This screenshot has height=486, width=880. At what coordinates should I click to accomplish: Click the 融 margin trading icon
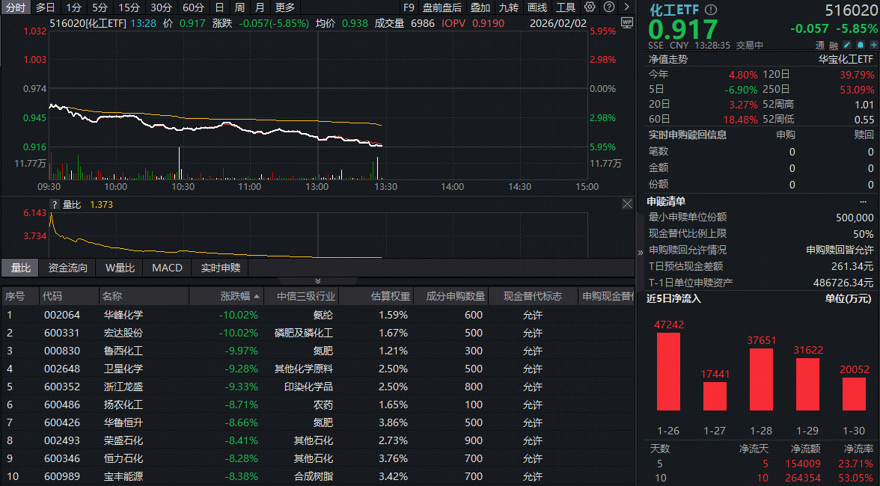(834, 46)
